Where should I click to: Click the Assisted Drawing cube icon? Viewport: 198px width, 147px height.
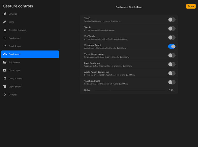[5, 30]
